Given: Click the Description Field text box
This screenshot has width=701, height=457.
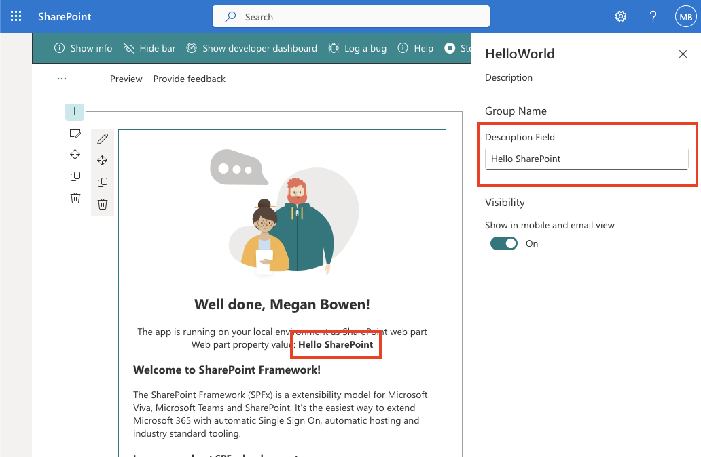Looking at the screenshot, I should tap(587, 159).
